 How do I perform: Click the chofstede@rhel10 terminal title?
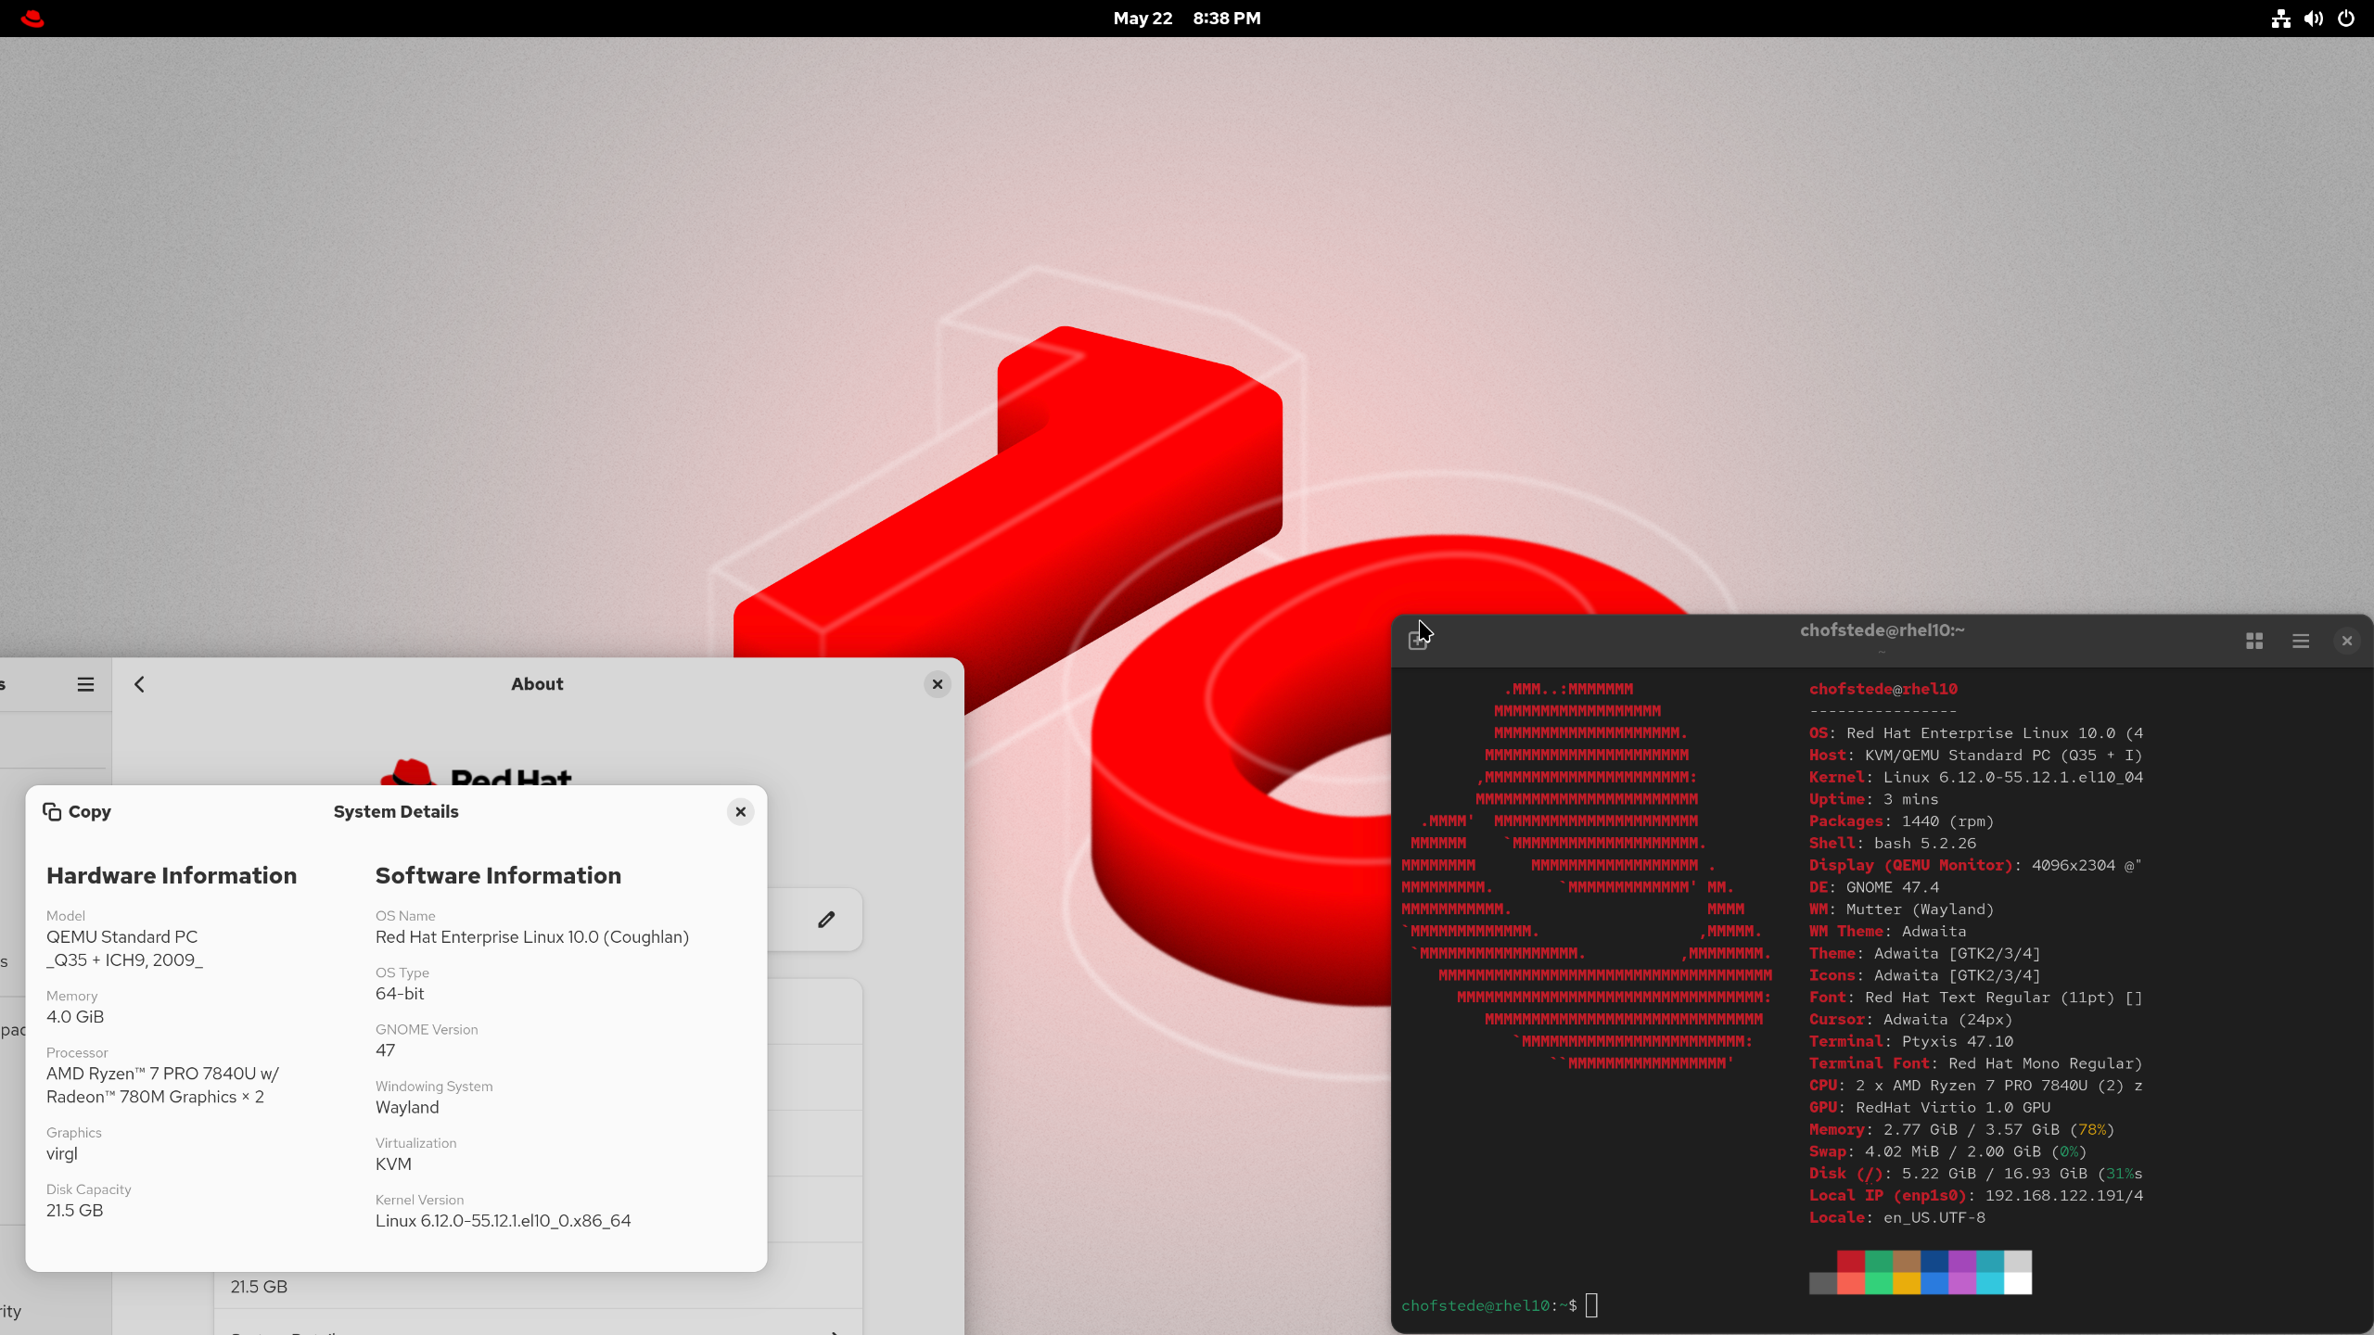pos(1882,630)
